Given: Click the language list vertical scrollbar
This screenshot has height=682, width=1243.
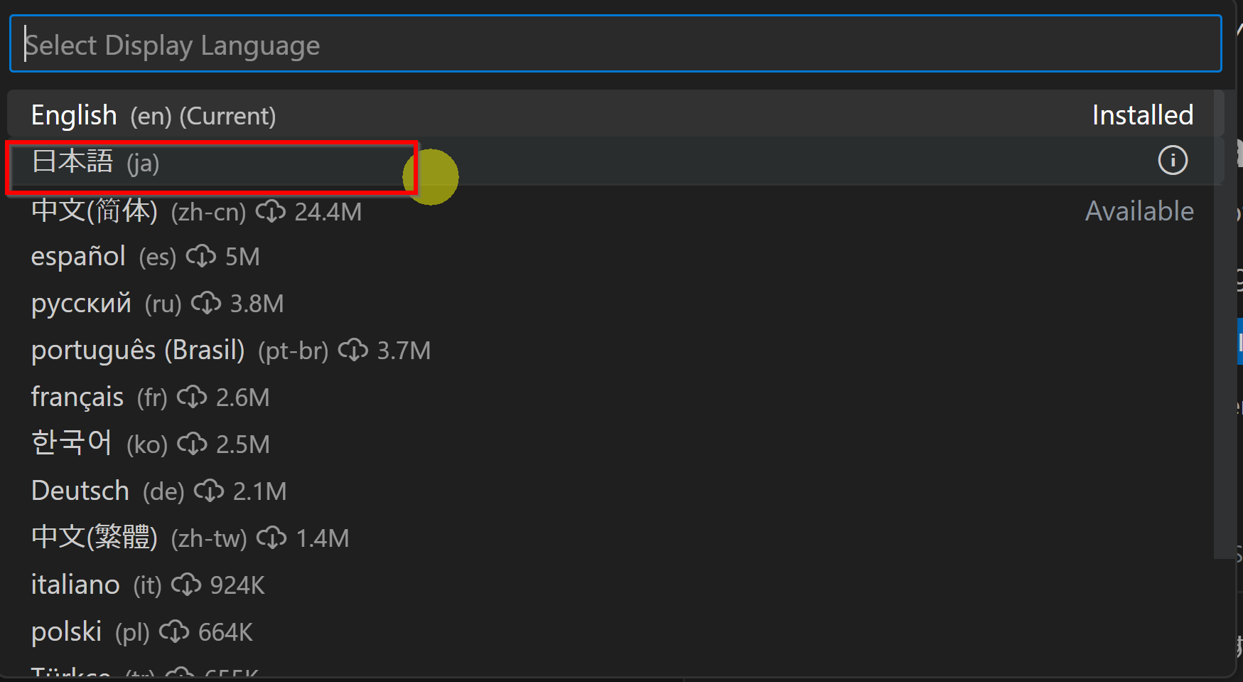Looking at the screenshot, I should pyautogui.click(x=1220, y=324).
